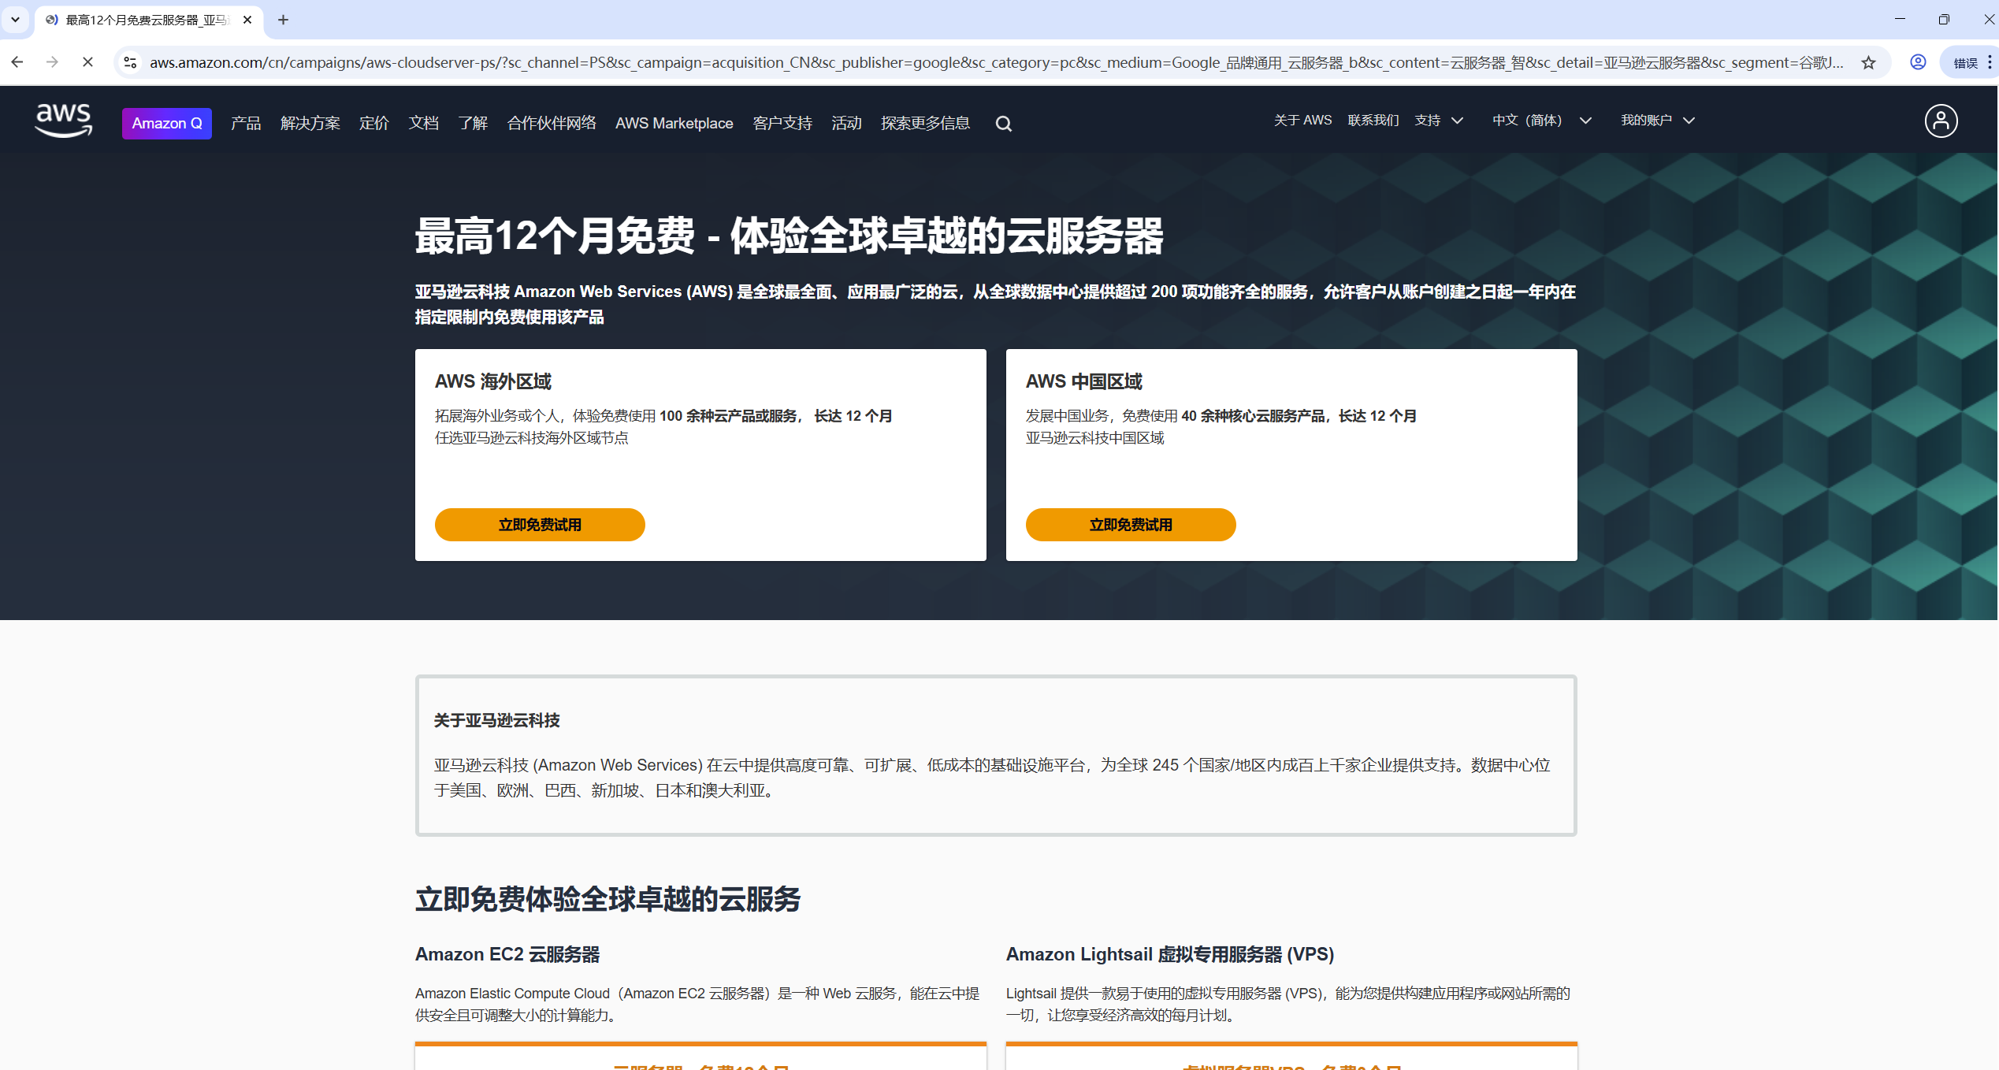Select the browser tab titled 最高12个月免费云服务器
Viewport: 1999px width, 1070px height.
point(147,20)
